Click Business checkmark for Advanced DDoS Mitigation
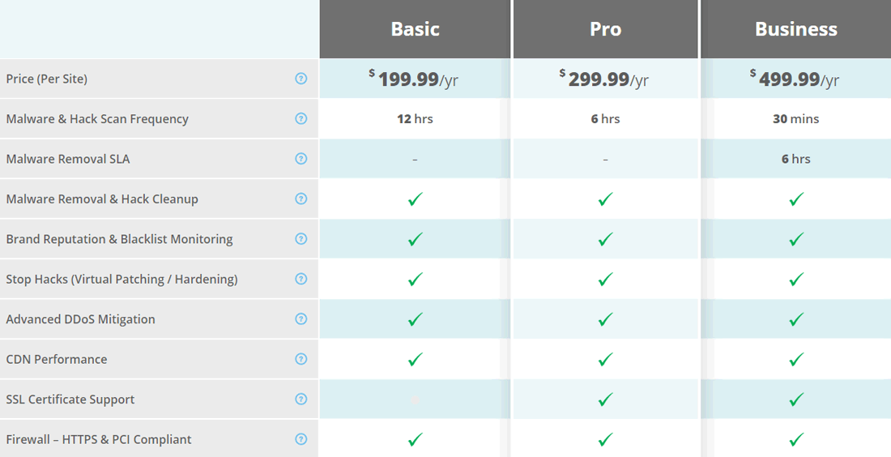891x457 pixels. (x=795, y=319)
